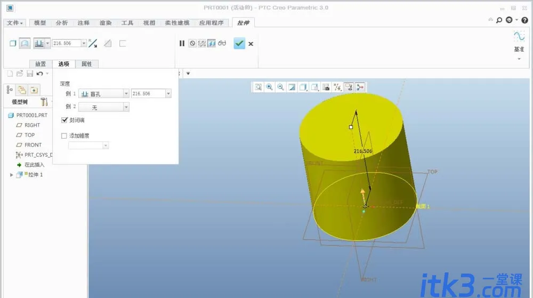Viewport: 533px width, 298px height.
Task: Click the no preview icon
Action: [192, 44]
